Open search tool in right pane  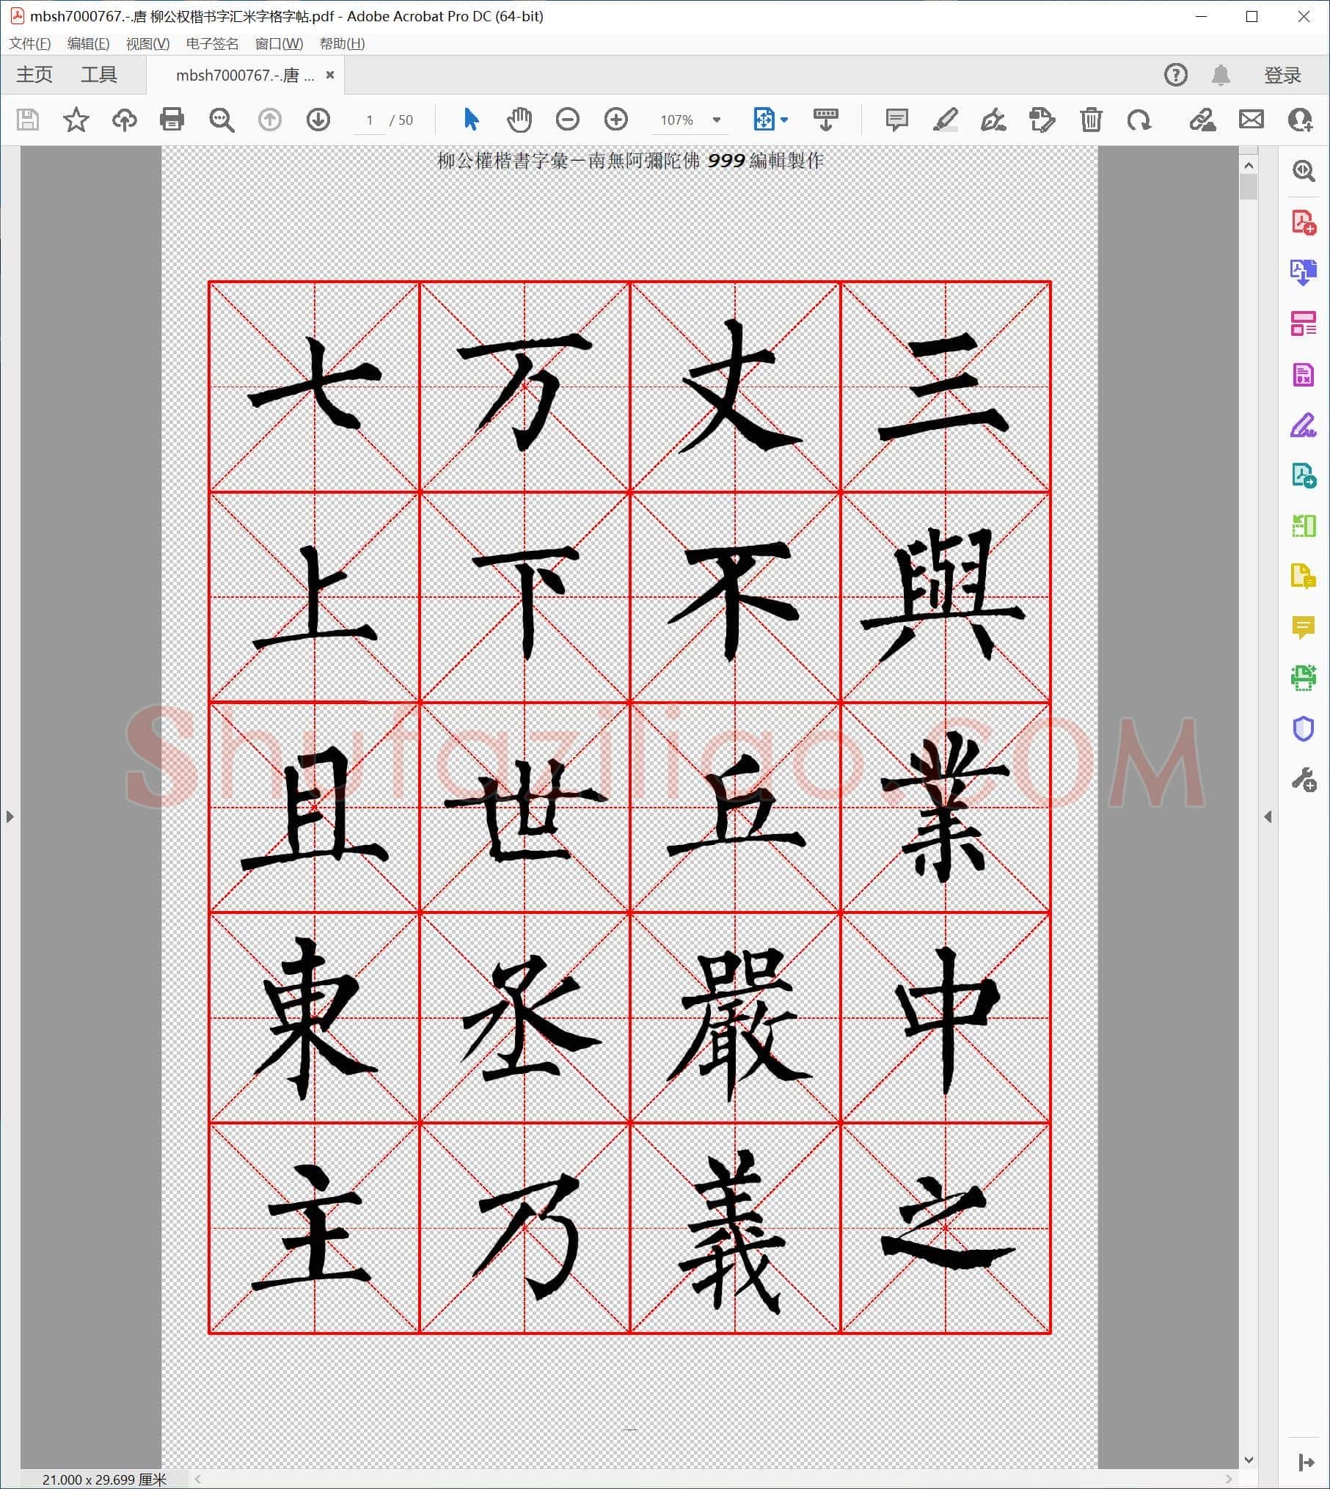tap(1304, 171)
